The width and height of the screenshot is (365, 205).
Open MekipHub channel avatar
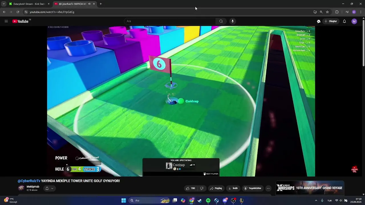point(21,188)
